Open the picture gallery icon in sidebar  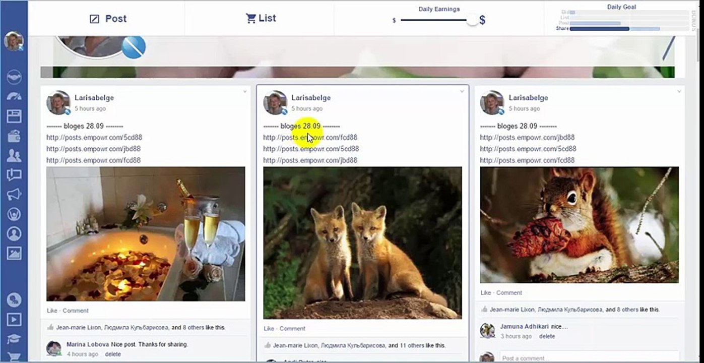[x=14, y=254]
